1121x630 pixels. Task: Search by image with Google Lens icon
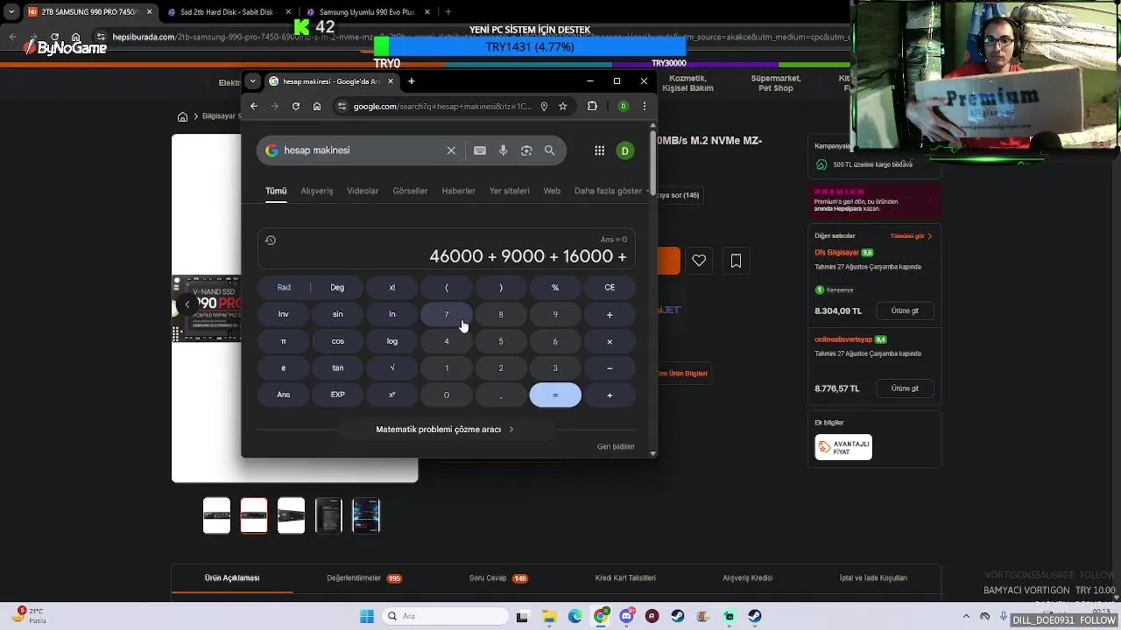point(526,150)
